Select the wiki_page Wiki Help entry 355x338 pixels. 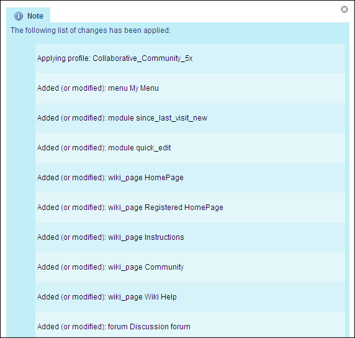click(190, 297)
